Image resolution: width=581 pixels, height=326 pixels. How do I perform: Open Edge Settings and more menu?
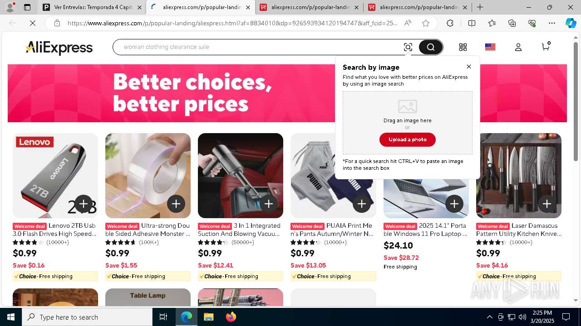tap(552, 23)
